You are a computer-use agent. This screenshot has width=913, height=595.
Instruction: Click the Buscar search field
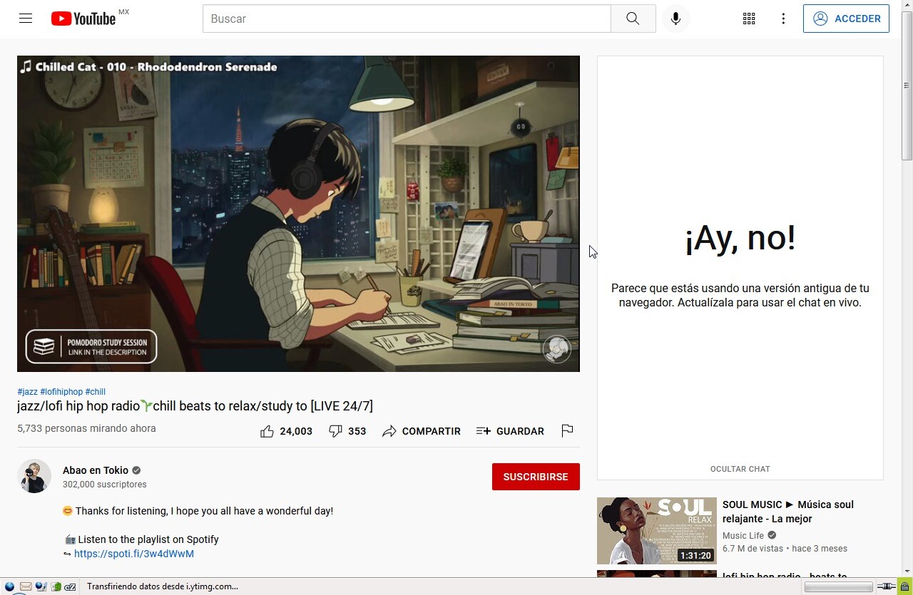coord(407,19)
